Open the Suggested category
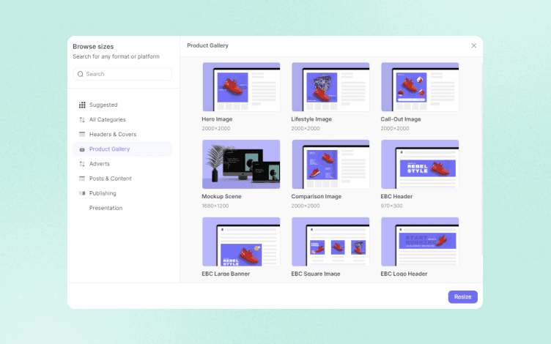Image resolution: width=551 pixels, height=344 pixels. click(x=122, y=105)
